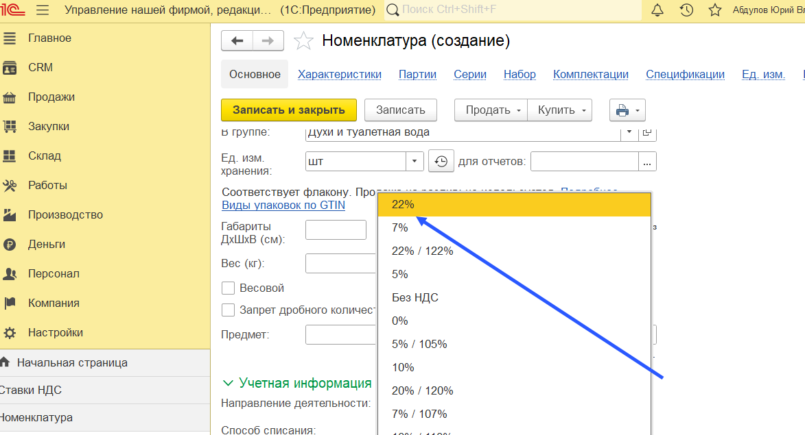Click the Компания flag icon

coord(9,303)
